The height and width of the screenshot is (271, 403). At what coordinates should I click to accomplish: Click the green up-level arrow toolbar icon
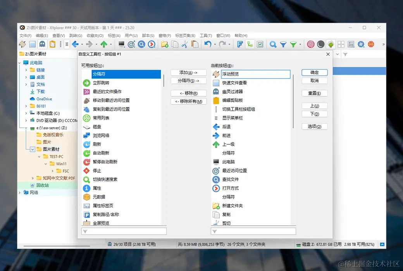[x=104, y=44]
